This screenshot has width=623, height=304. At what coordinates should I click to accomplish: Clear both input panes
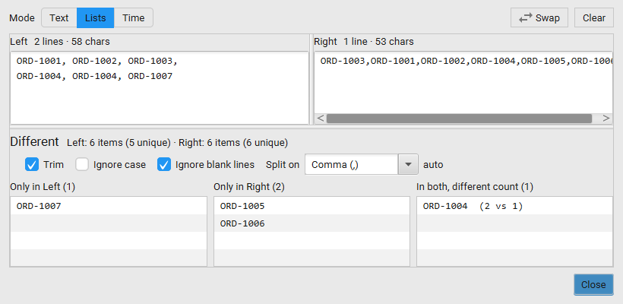coord(594,18)
